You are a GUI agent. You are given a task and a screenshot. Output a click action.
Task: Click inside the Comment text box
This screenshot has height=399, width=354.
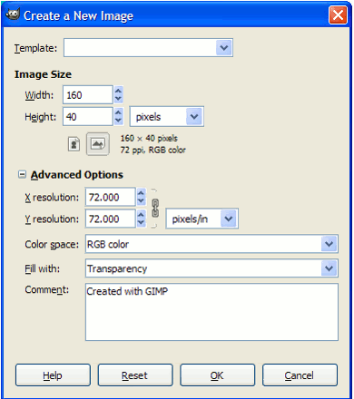pos(211,312)
